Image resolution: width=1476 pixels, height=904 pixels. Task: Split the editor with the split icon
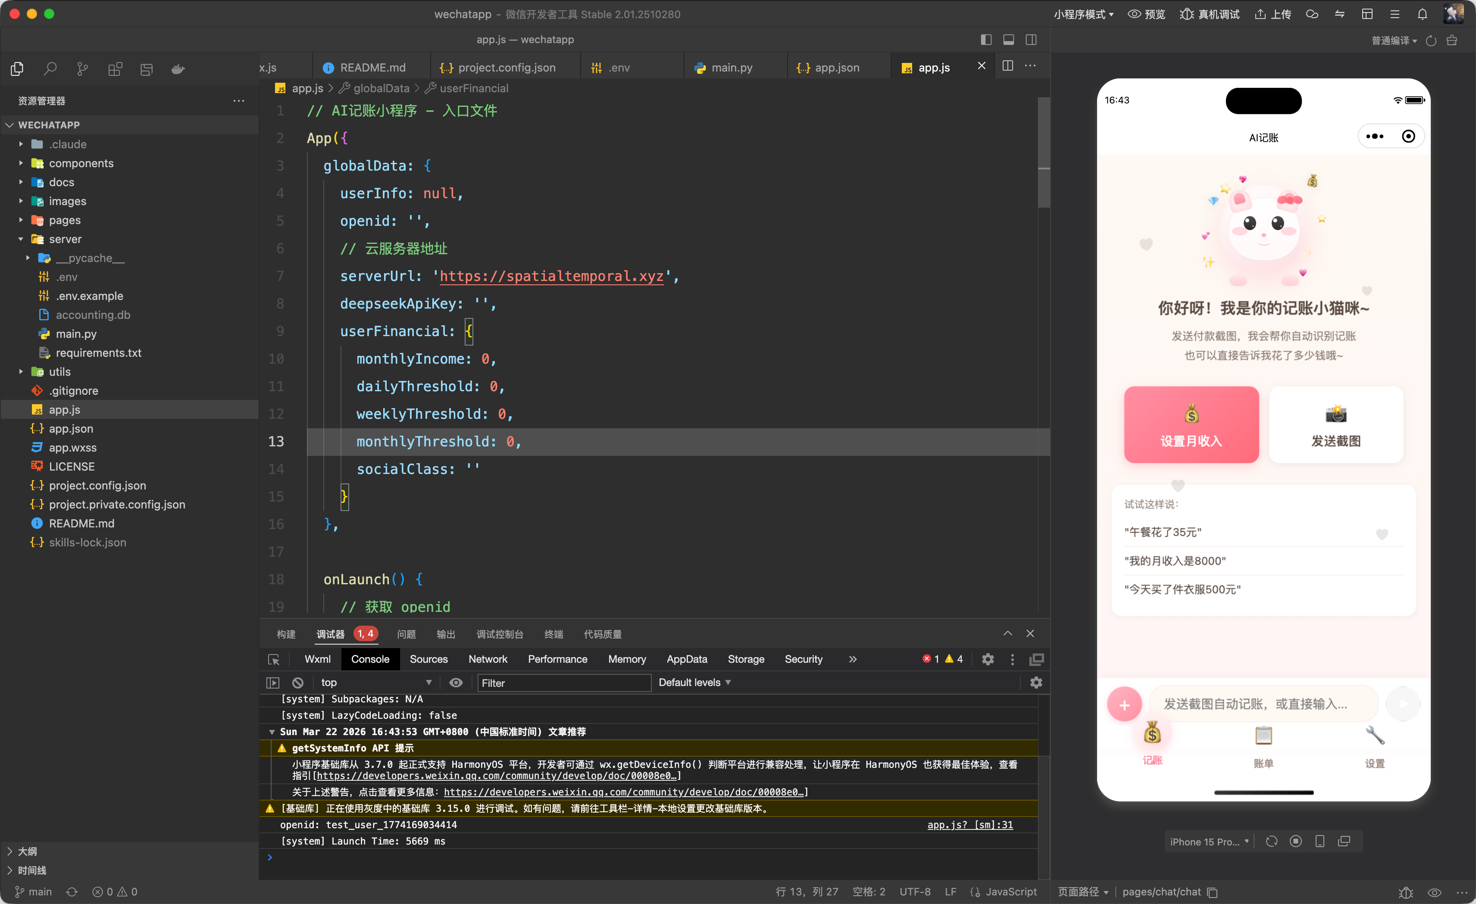click(x=1007, y=66)
